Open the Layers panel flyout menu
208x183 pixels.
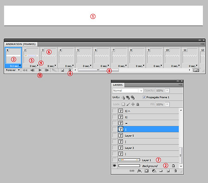181,85
